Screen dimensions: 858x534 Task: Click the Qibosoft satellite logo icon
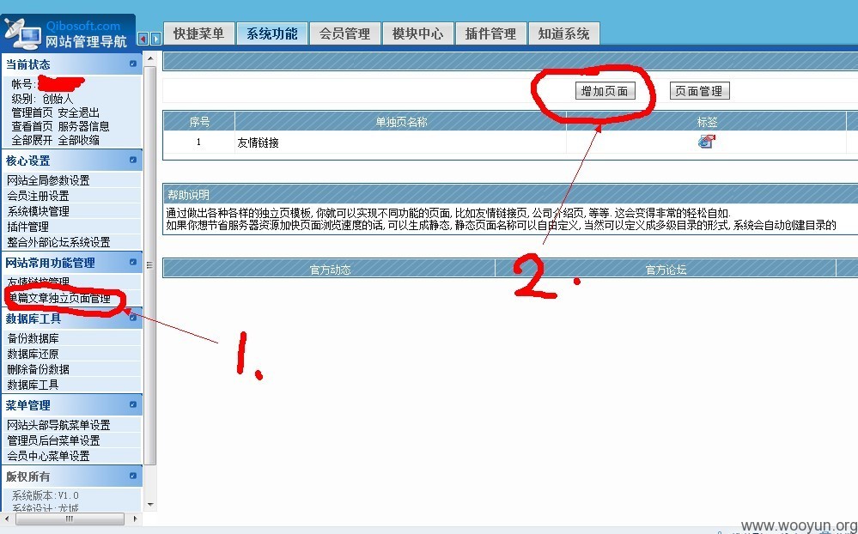click(21, 34)
